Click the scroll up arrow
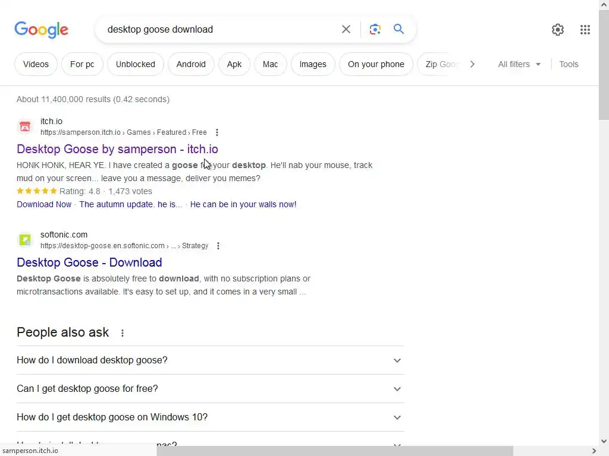This screenshot has height=456, width=609. 604,5
